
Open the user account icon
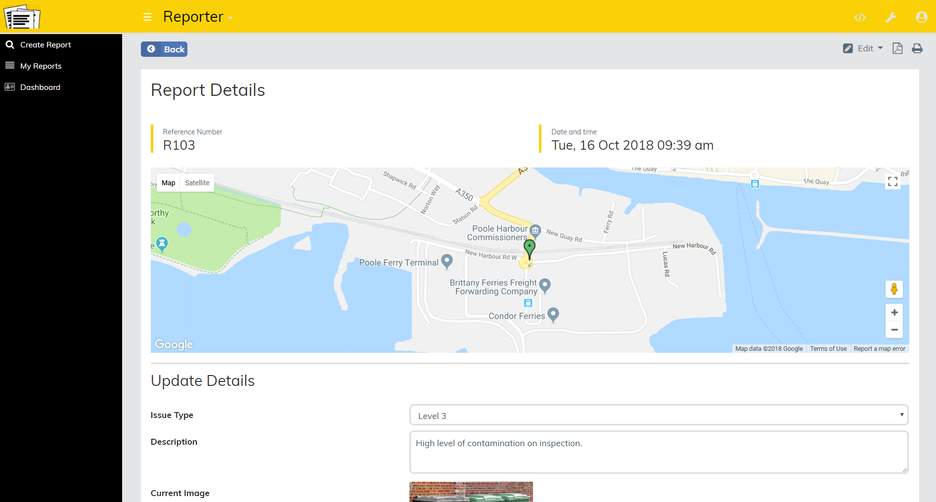pos(921,17)
